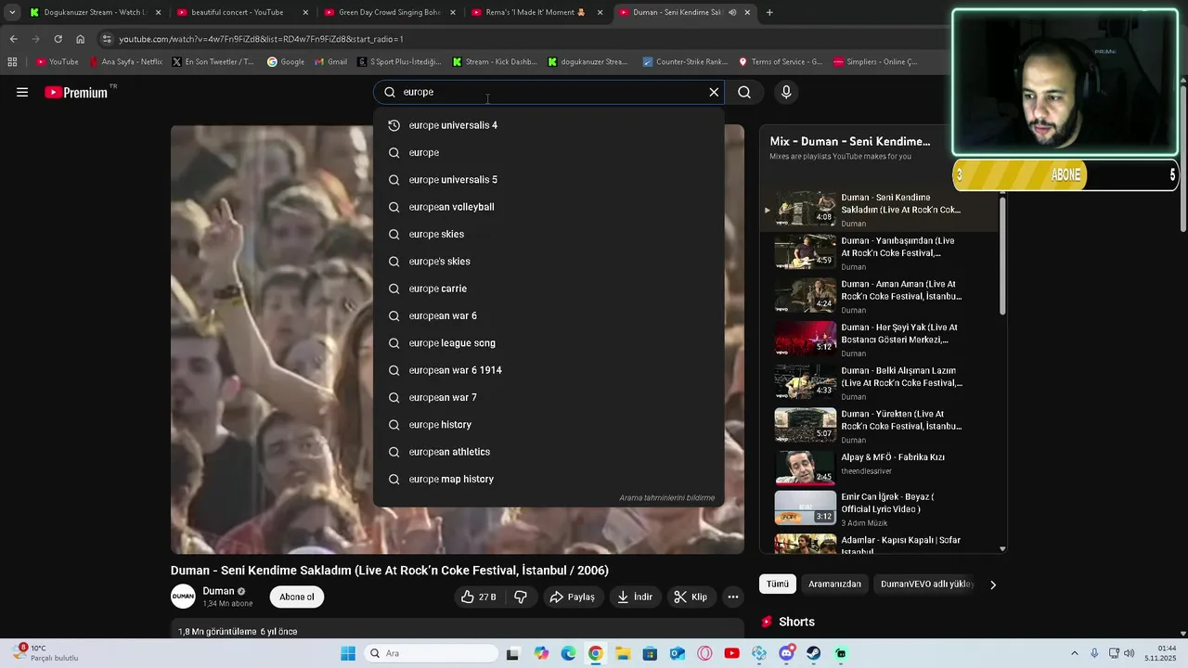Mute the Duman tab's audio icon

732,12
